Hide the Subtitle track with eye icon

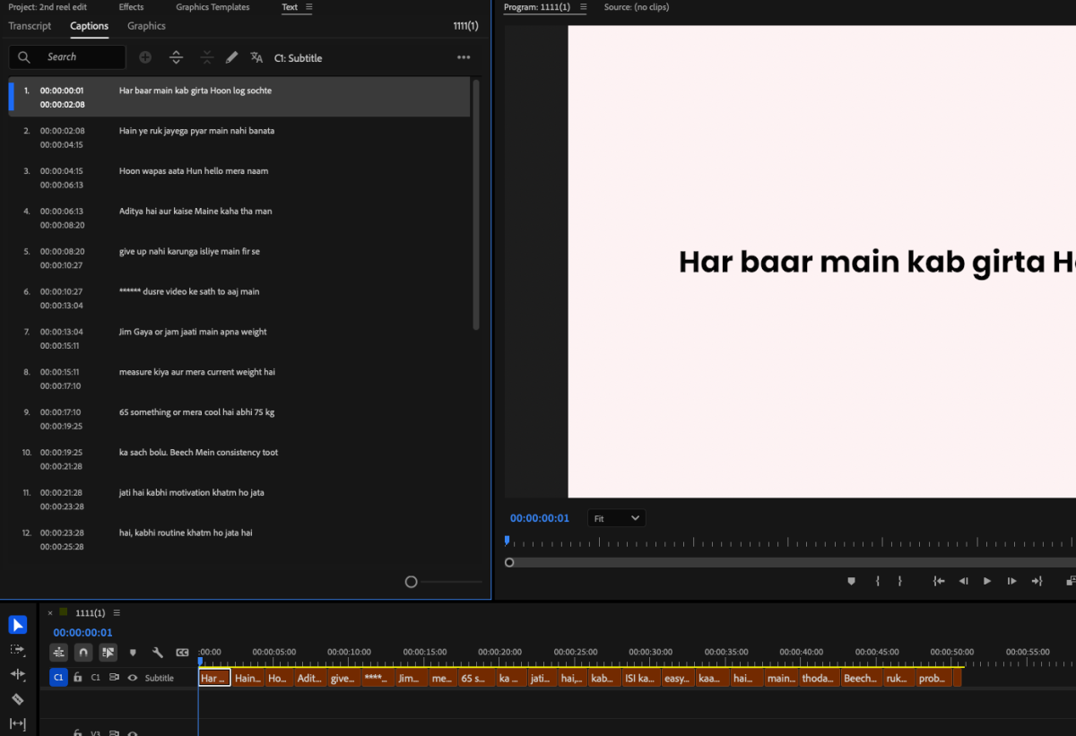pyautogui.click(x=133, y=678)
